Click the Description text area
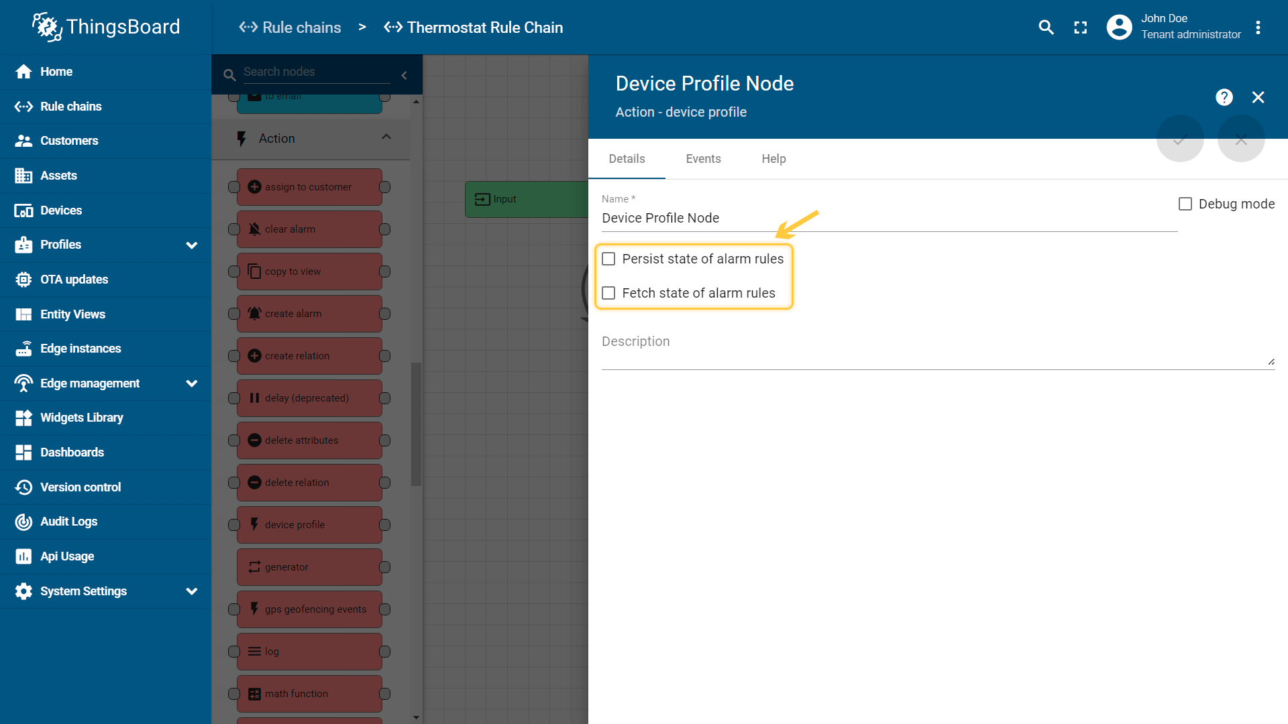 [938, 349]
